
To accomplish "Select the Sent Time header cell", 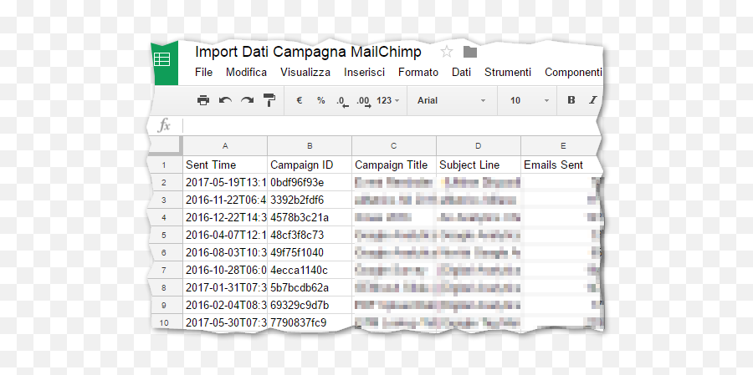I will [x=225, y=165].
